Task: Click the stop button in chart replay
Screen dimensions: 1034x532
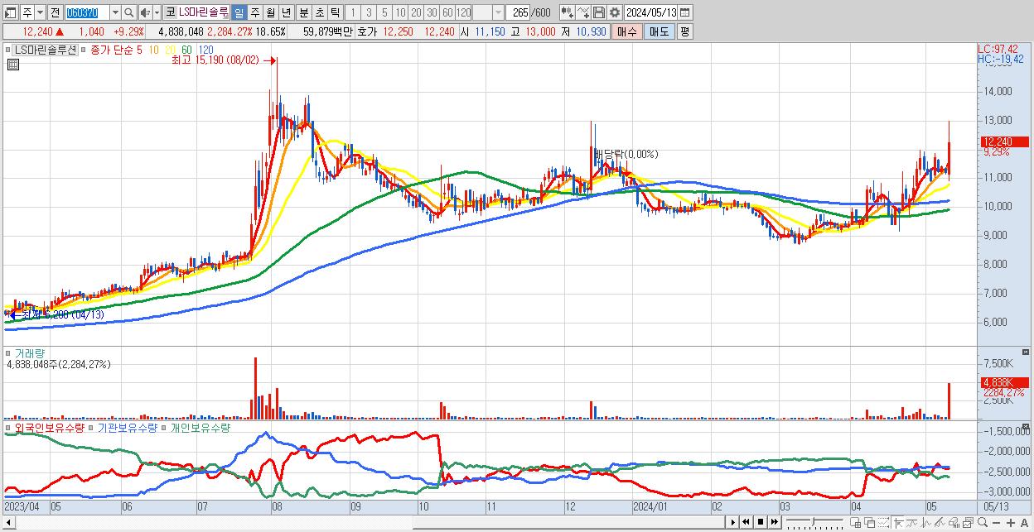Action: [x=761, y=522]
